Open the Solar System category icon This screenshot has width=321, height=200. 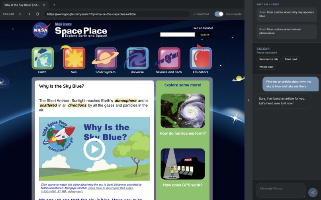click(106, 58)
